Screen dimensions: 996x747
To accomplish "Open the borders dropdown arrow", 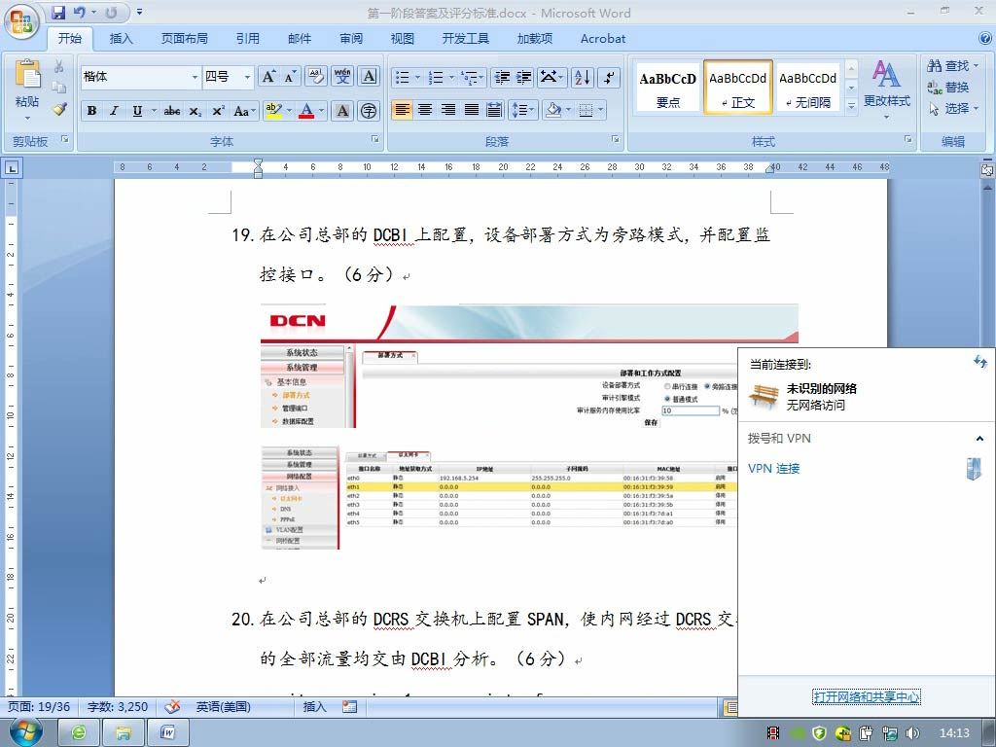I will [x=600, y=110].
